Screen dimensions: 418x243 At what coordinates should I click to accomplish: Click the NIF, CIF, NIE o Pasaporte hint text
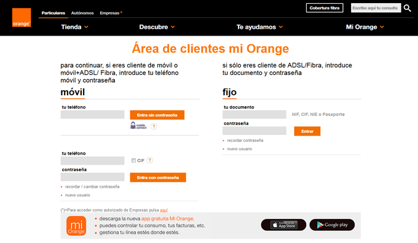tap(318, 115)
